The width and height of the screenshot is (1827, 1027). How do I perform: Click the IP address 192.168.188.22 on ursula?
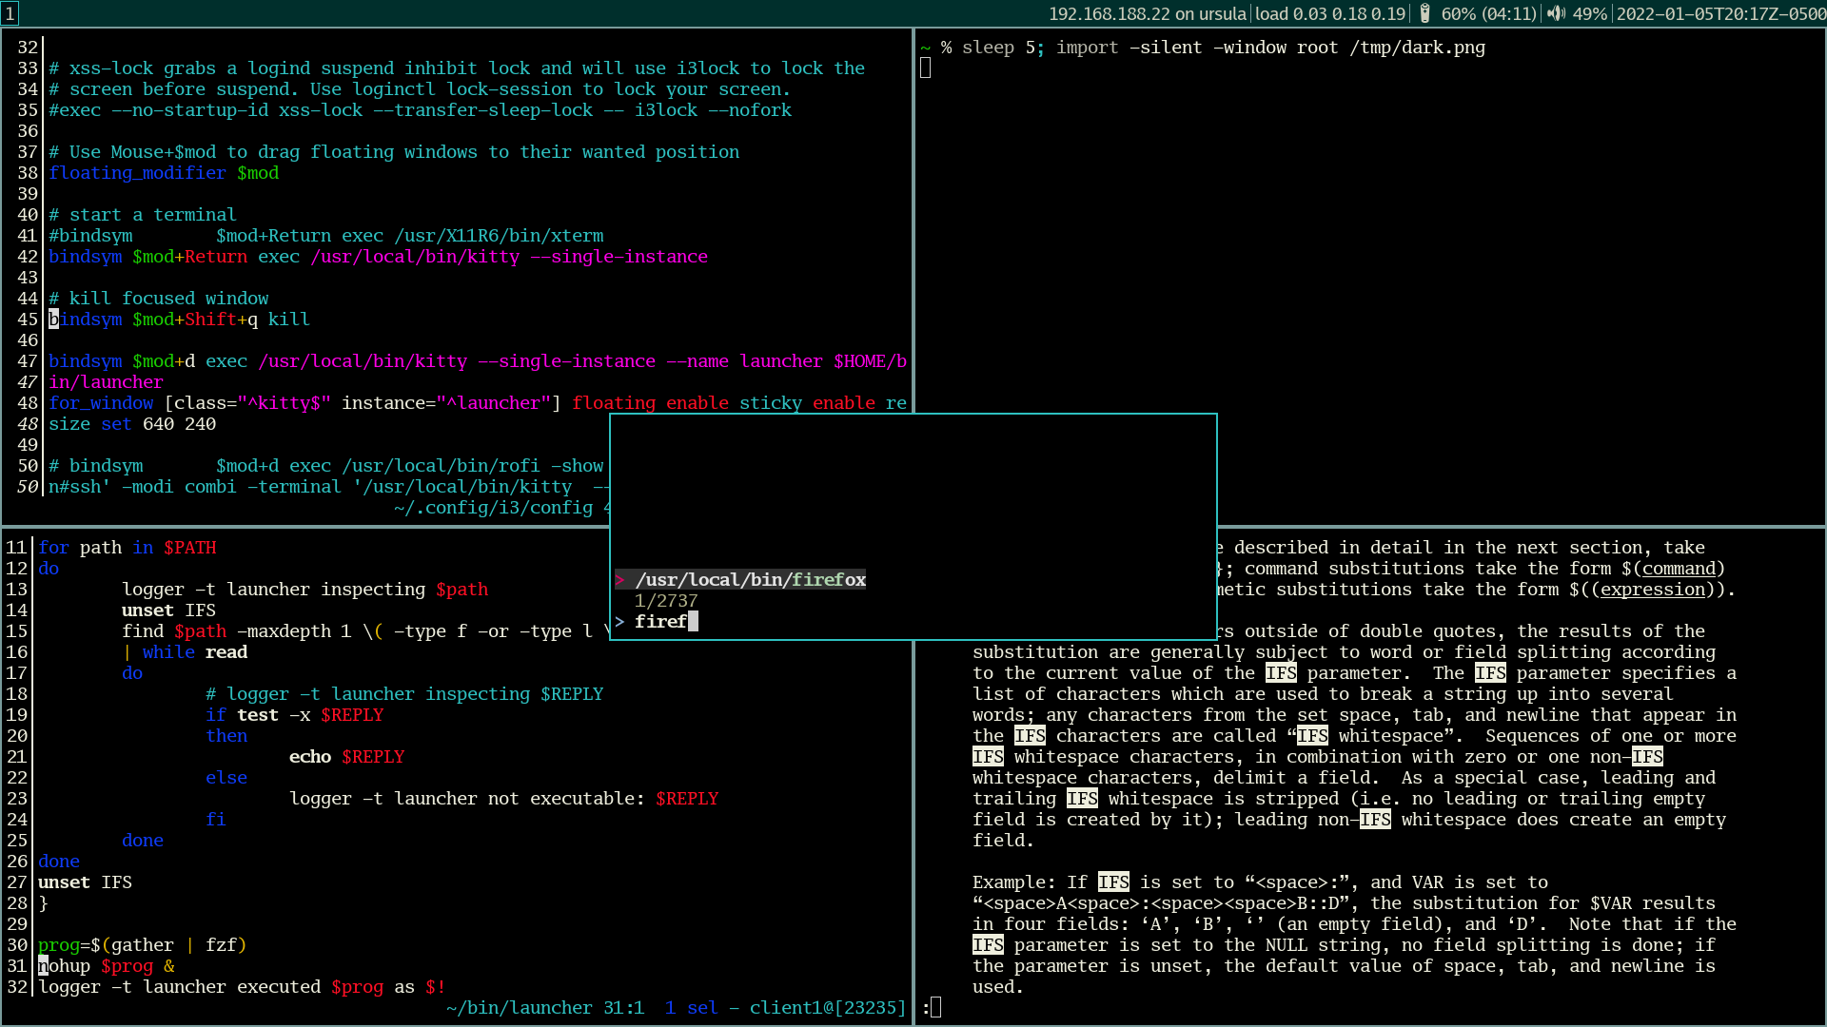click(x=1148, y=13)
